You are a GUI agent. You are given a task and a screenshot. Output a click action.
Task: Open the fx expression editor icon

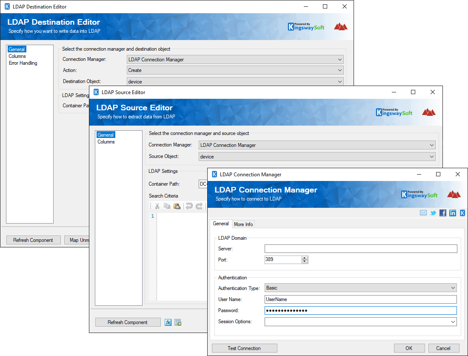[168, 322]
